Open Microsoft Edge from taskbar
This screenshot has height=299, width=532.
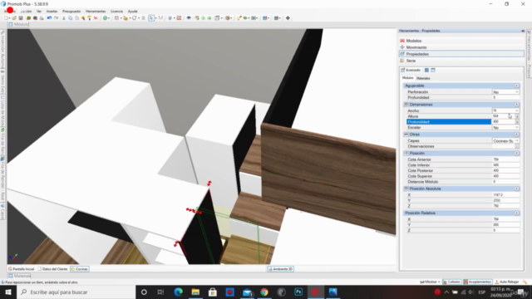178,292
